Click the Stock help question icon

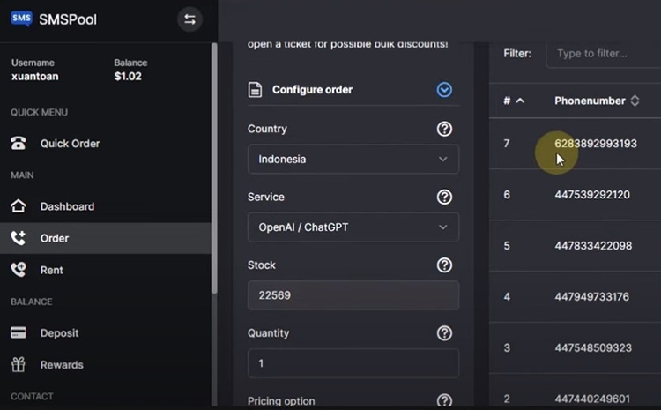coord(444,265)
